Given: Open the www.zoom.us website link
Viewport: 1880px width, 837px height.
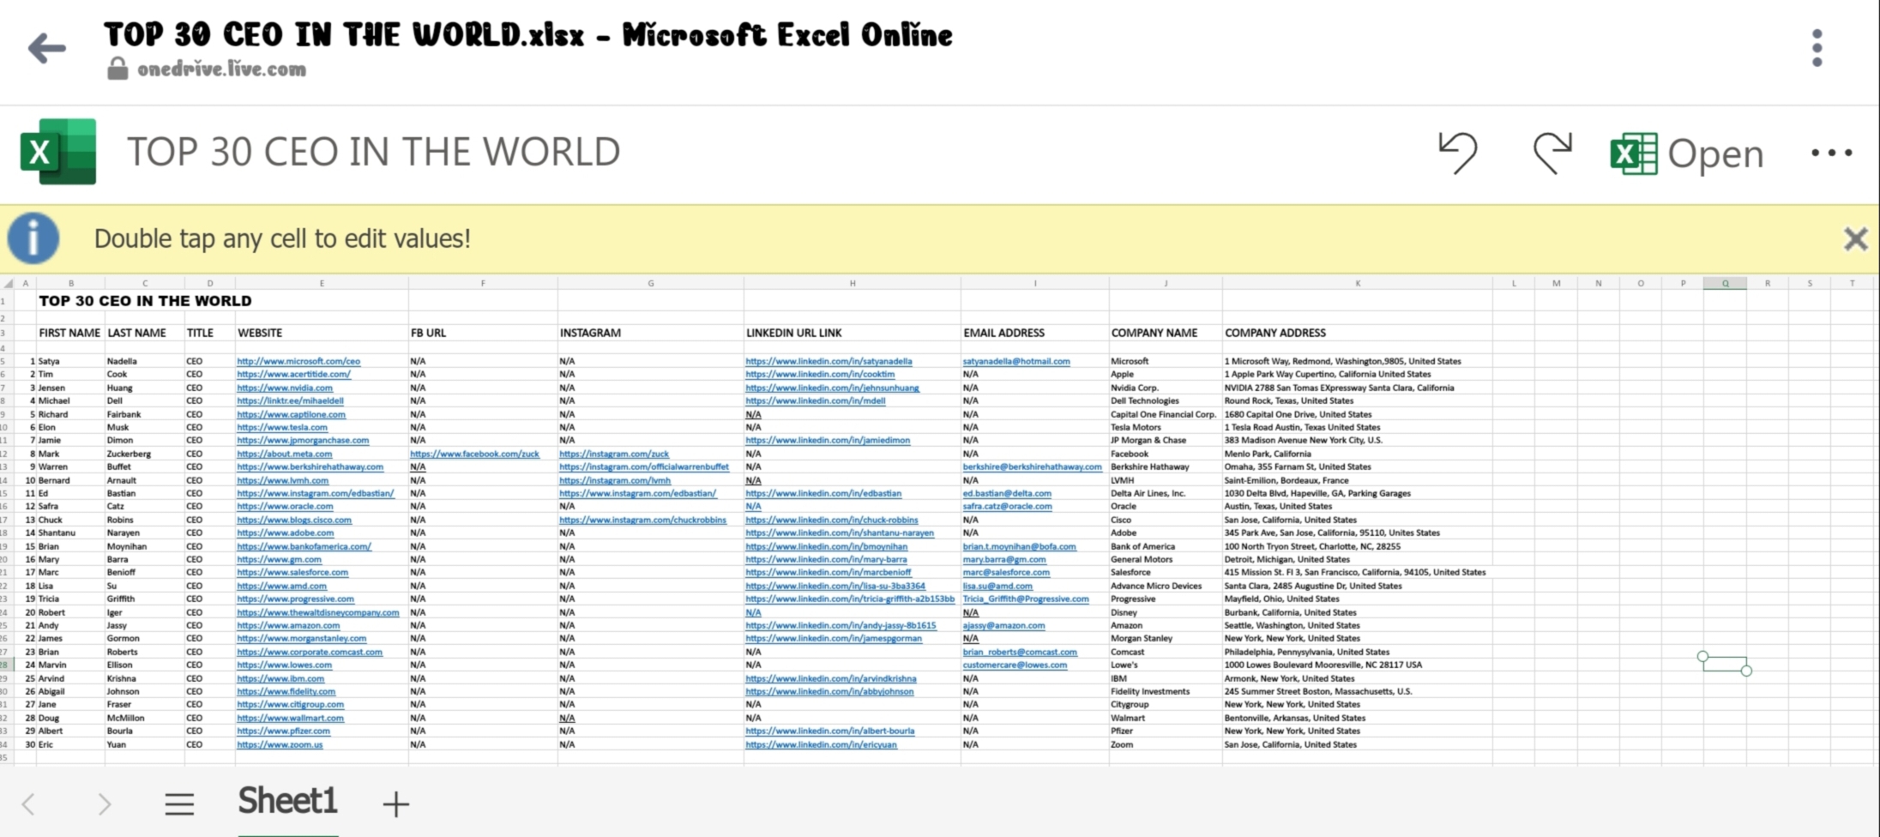Looking at the screenshot, I should (x=280, y=744).
